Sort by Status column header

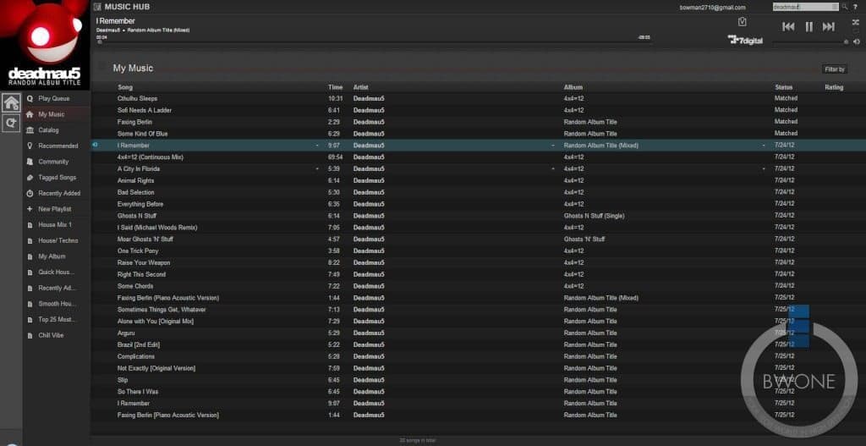coord(783,87)
